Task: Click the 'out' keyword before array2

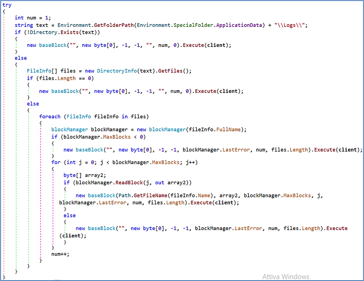Action: pos(160,183)
